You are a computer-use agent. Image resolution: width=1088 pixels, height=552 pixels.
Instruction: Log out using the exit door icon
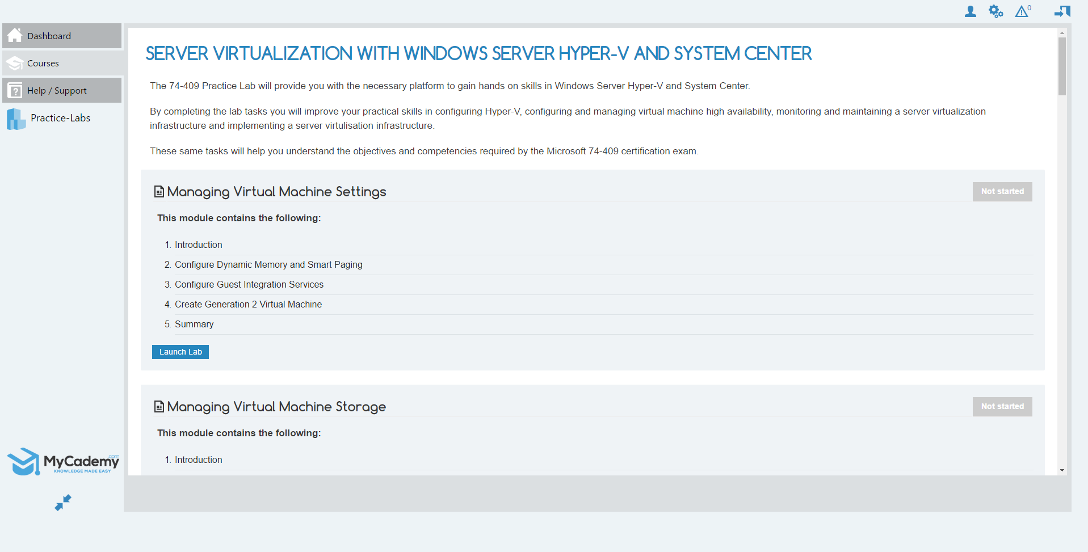tap(1062, 11)
